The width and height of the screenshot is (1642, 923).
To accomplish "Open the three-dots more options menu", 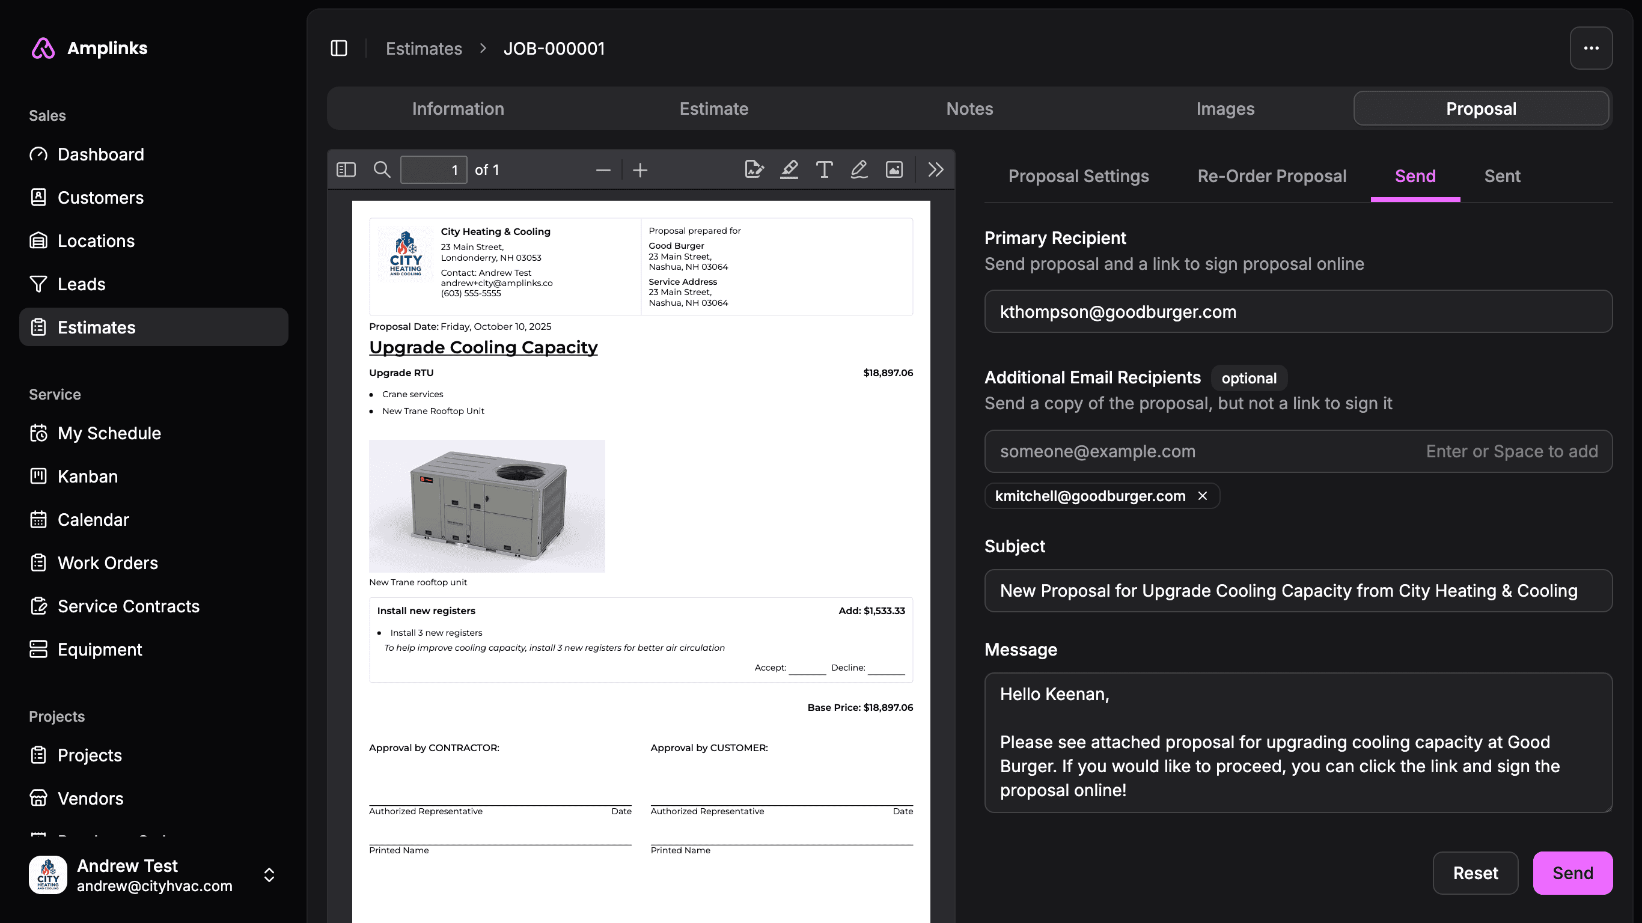I will (1590, 49).
